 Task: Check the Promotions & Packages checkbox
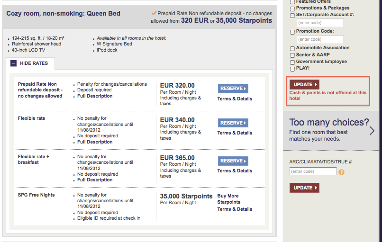pos(292,8)
